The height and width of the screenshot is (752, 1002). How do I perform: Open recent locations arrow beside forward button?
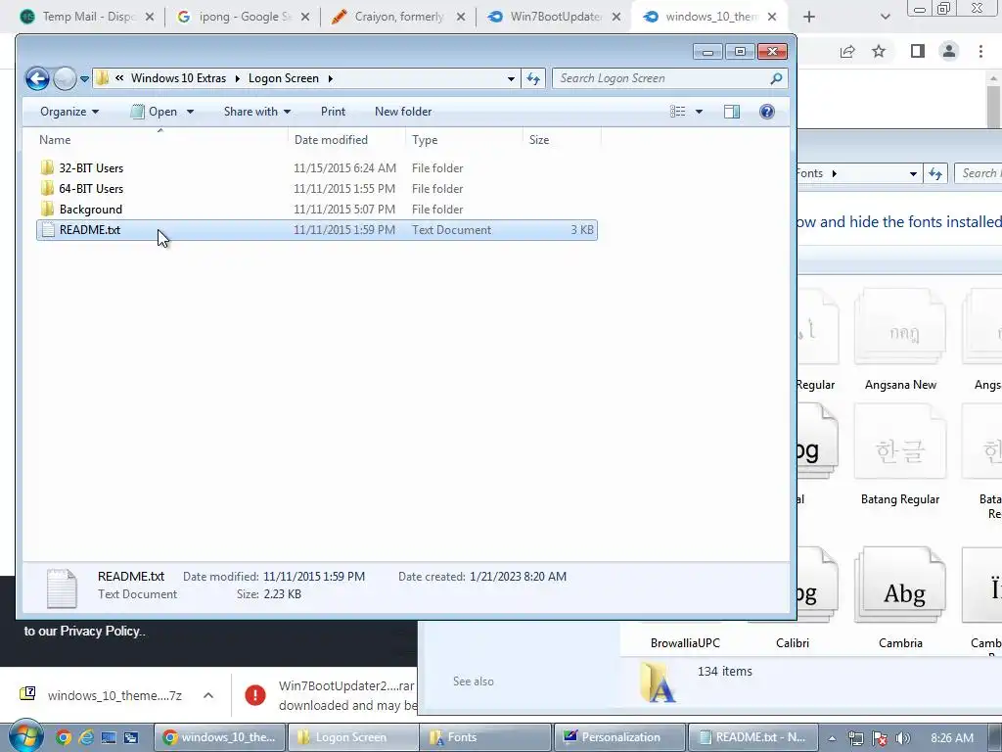click(x=84, y=79)
